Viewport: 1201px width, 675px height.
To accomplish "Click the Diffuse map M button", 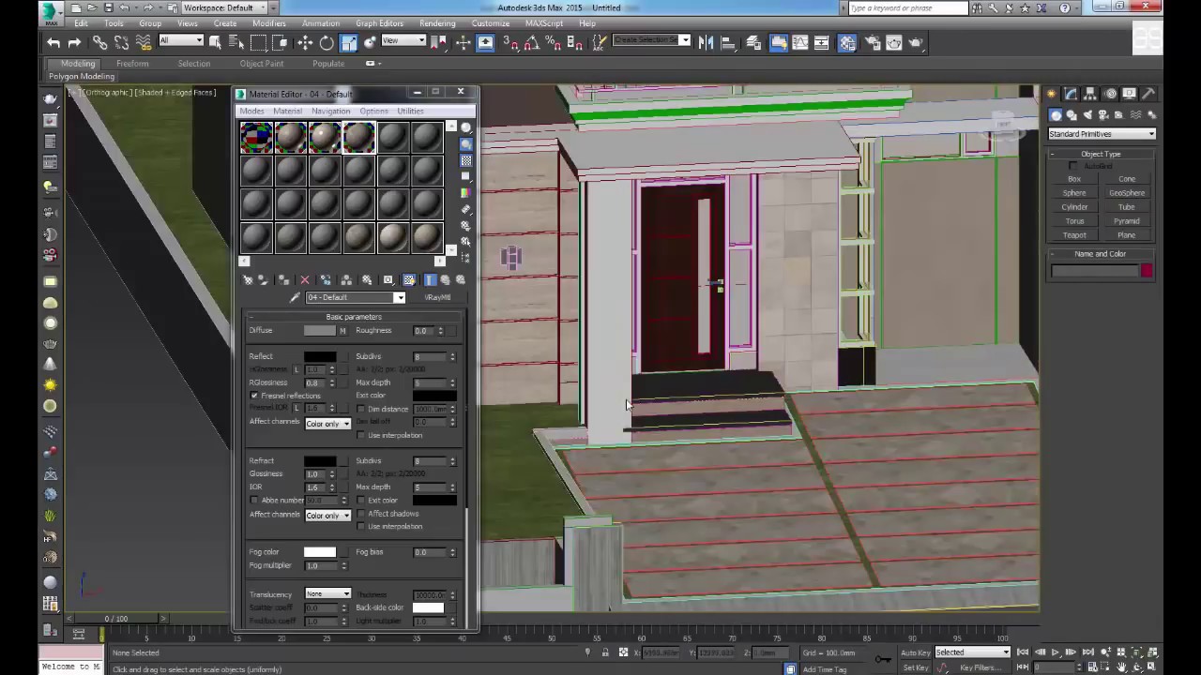I will (342, 331).
